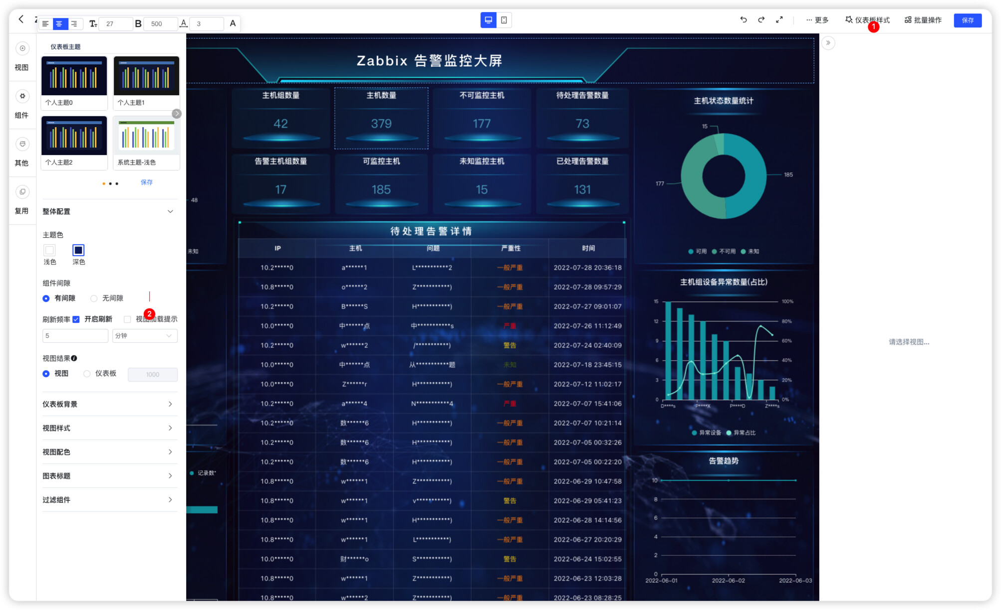Viewport: 1001px width, 610px height.
Task: Click the blue 保存 button
Action: tap(968, 20)
